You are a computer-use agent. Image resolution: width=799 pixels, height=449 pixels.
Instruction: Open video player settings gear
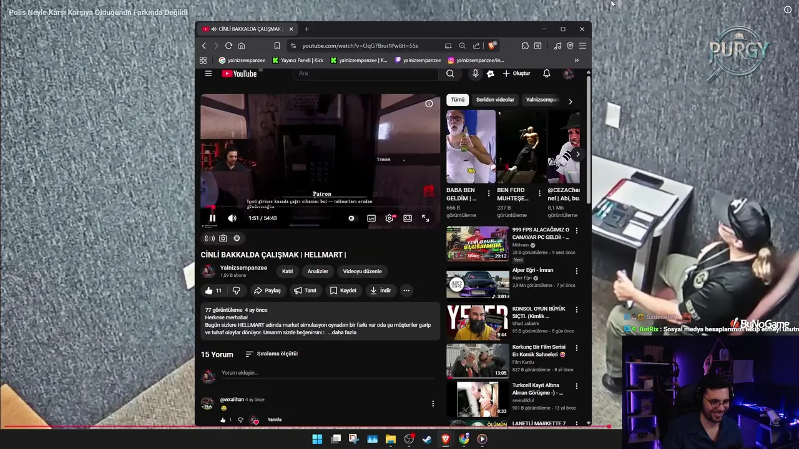(390, 218)
